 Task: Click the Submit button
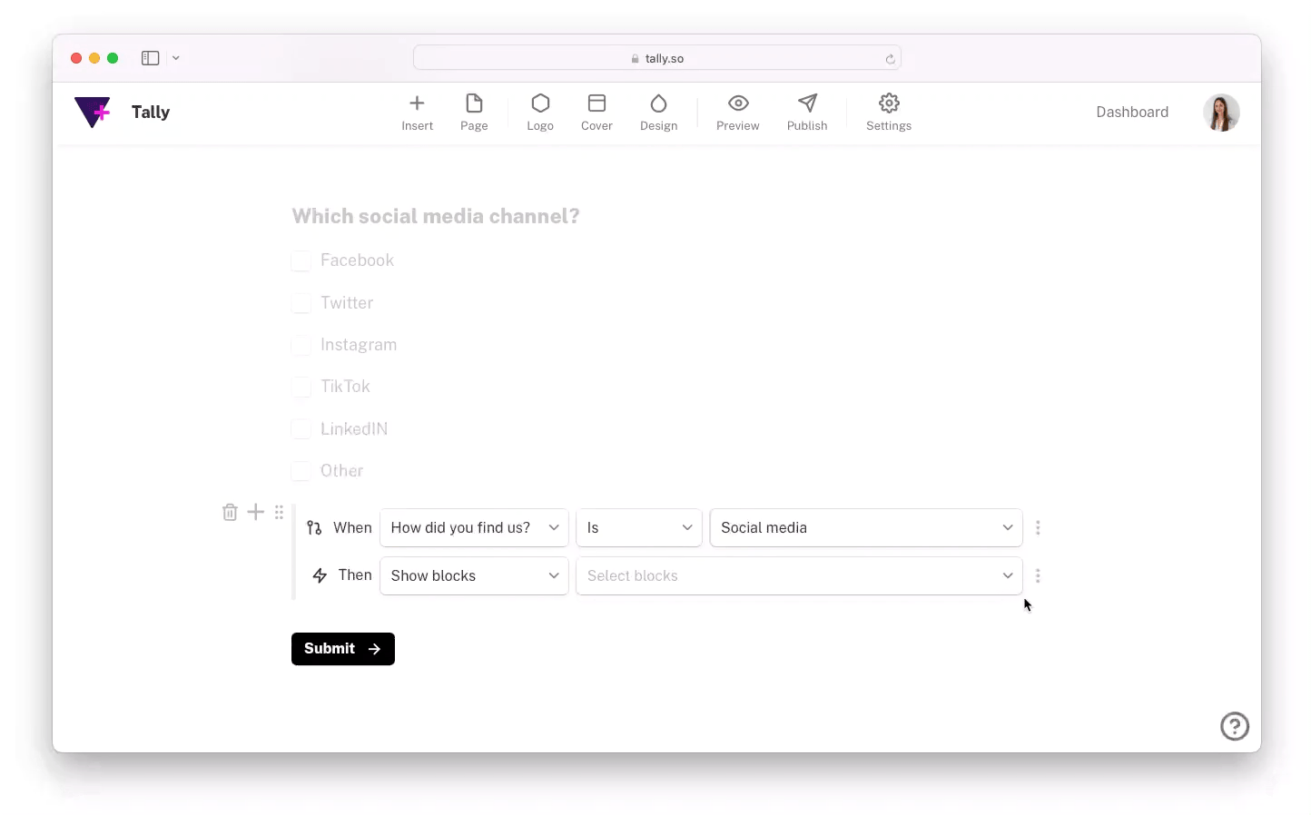(343, 649)
